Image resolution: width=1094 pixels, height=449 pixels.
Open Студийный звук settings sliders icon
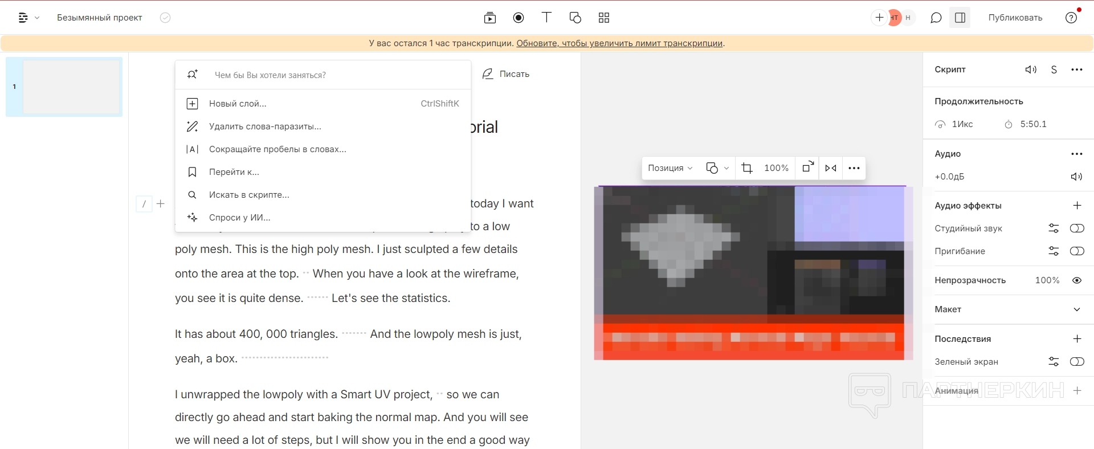1054,228
